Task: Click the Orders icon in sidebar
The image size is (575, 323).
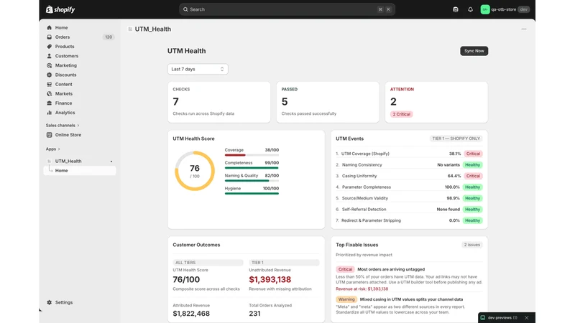Action: pyautogui.click(x=49, y=37)
